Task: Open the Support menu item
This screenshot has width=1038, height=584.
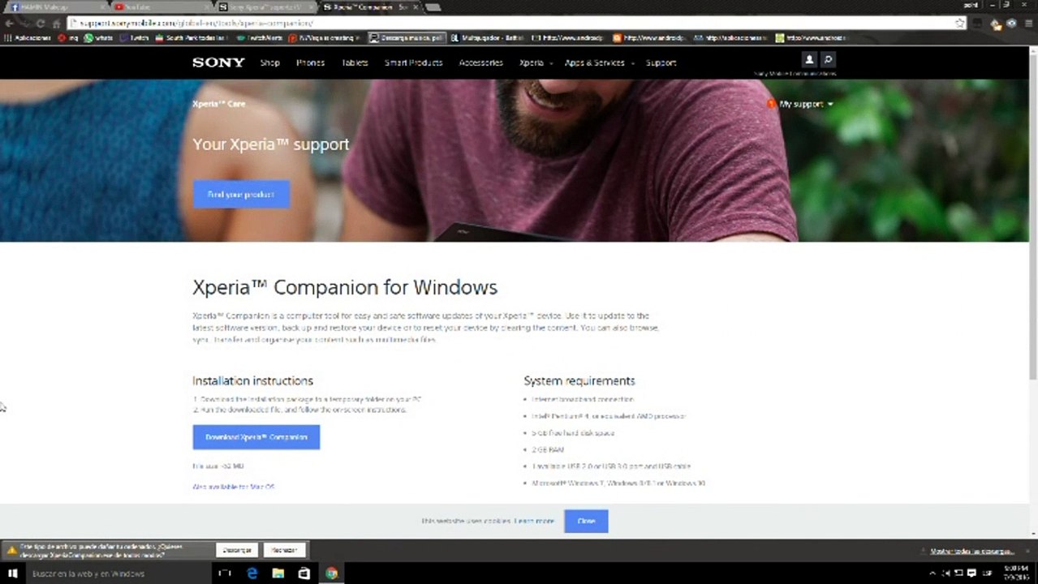Action: click(661, 62)
